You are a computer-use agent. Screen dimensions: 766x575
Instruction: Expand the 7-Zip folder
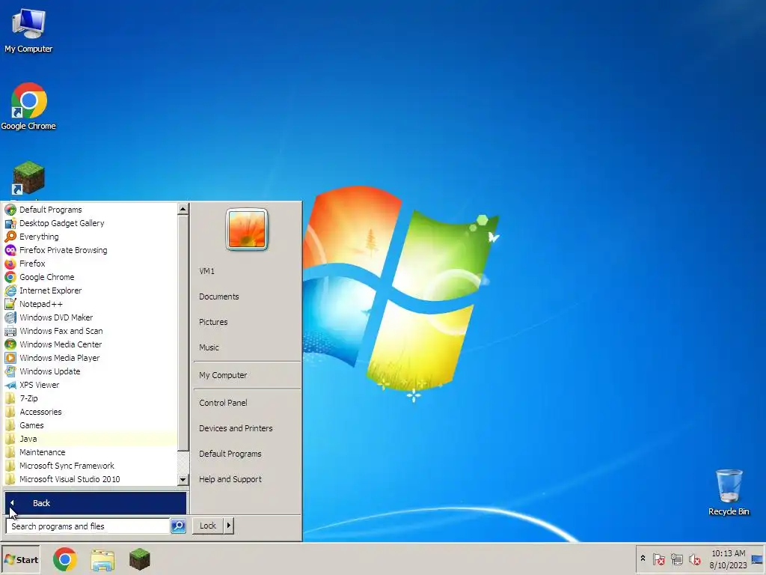91,398
